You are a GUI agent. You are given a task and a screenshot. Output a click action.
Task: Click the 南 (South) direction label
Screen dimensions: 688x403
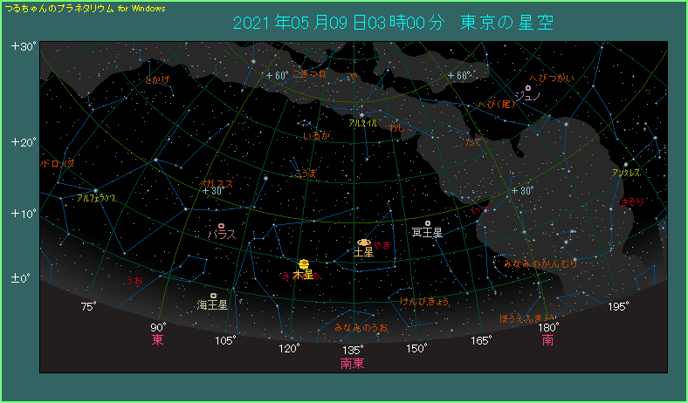pyautogui.click(x=547, y=340)
